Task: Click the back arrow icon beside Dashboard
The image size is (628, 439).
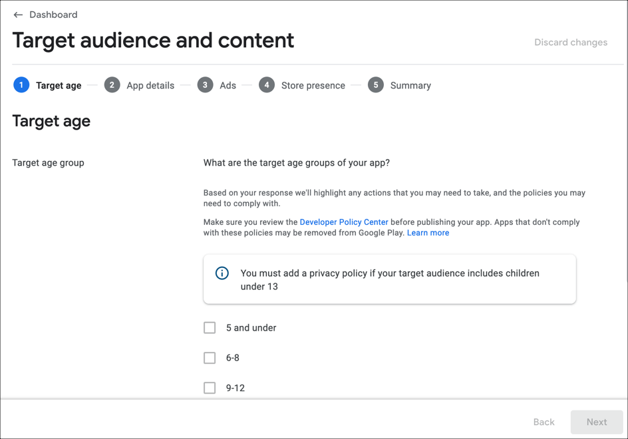Action: click(x=18, y=15)
